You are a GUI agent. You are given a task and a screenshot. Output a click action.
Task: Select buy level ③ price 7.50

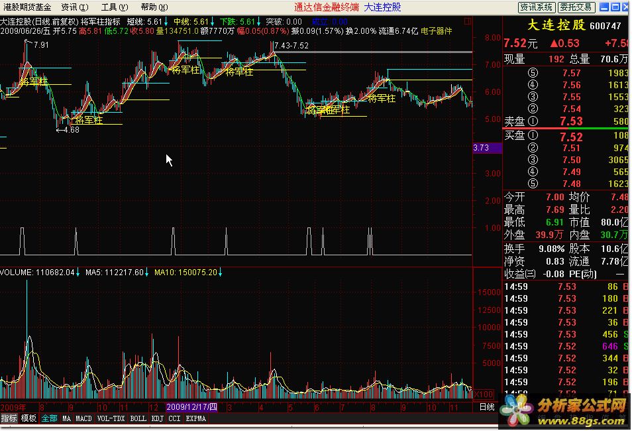pos(572,160)
